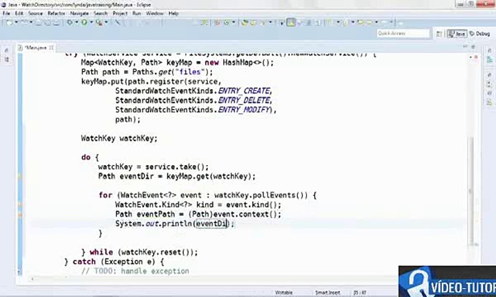Click 'service.take()' in the code
This screenshot has width=496, height=297.
click(175, 167)
